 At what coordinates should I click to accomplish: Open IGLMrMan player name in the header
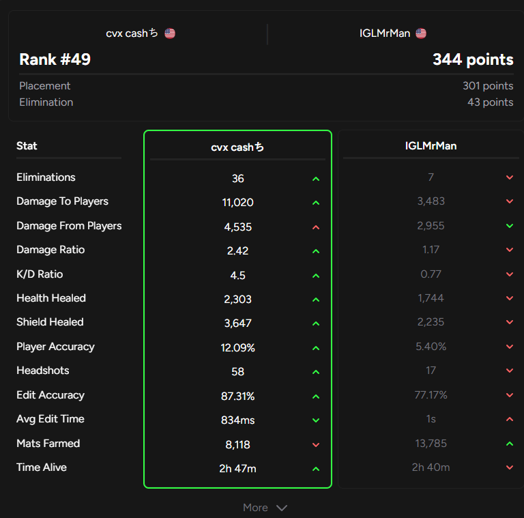(x=385, y=33)
